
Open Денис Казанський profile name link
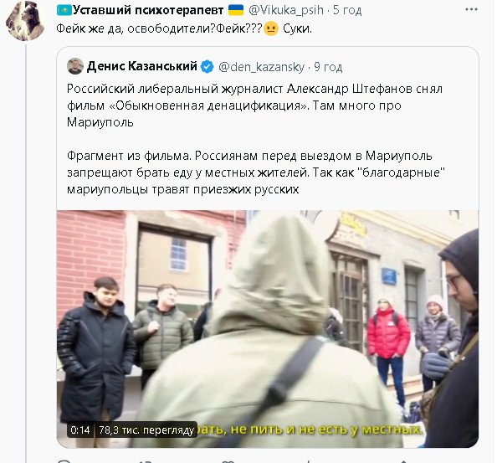tap(141, 66)
